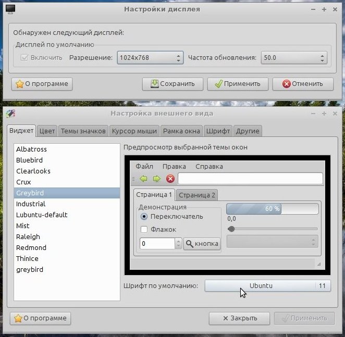Click the resize grip in the preview status bar
This screenshot has width=345, height=337.
pyautogui.click(x=319, y=264)
